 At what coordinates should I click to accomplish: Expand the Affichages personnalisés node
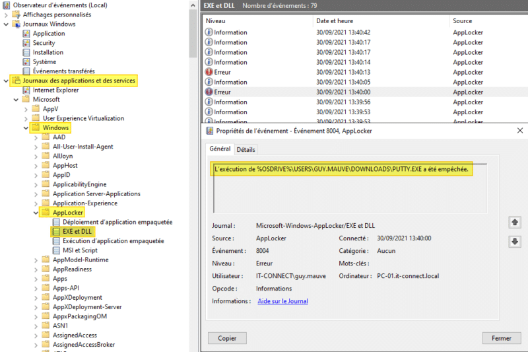coord(6,15)
